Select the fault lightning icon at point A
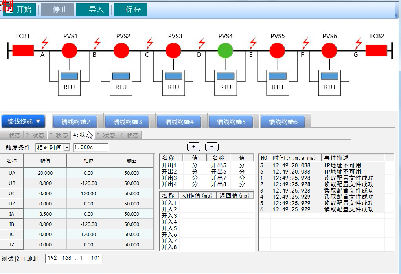The height and width of the screenshot is (274, 401). 45,42
